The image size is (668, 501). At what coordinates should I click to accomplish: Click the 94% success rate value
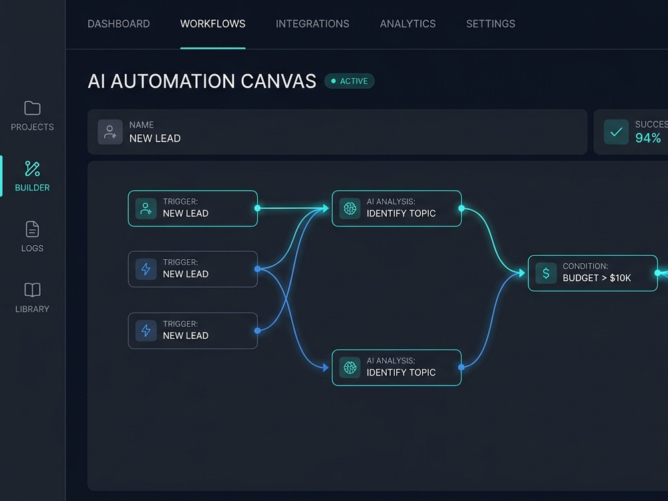click(x=648, y=138)
